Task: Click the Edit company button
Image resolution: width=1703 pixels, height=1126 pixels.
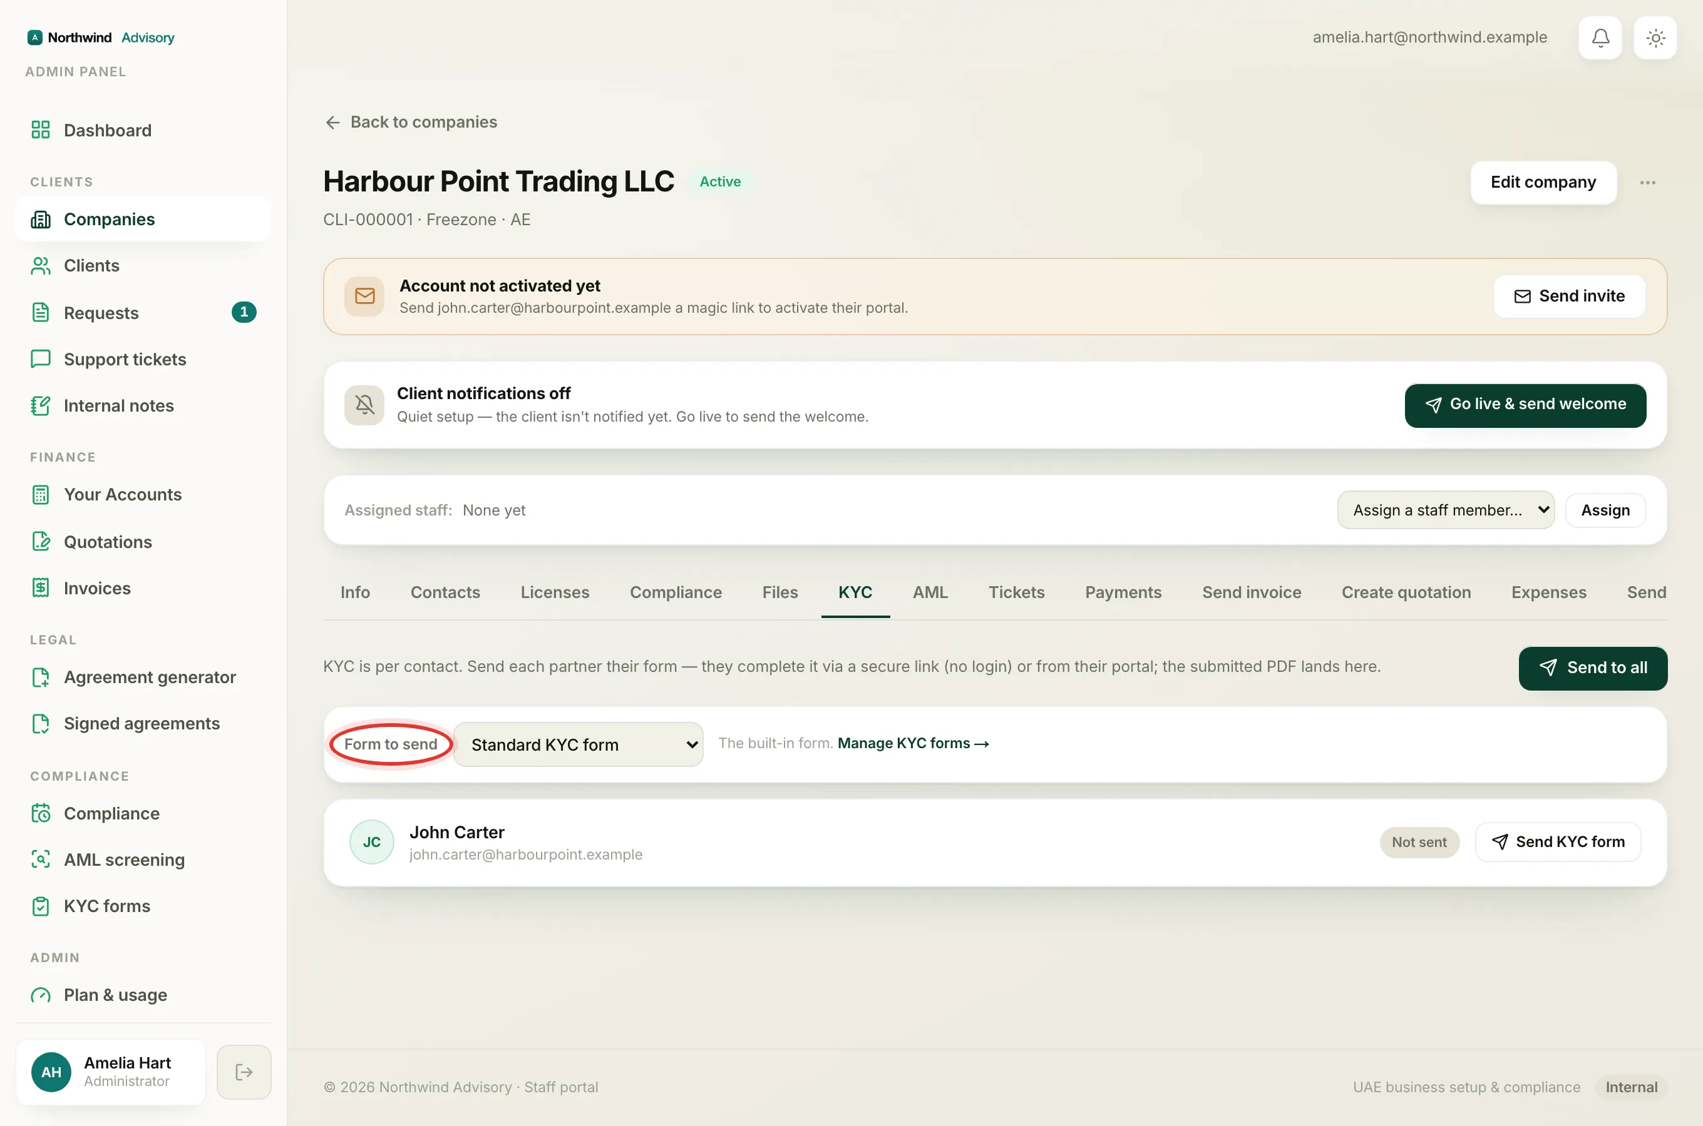Action: (x=1543, y=183)
